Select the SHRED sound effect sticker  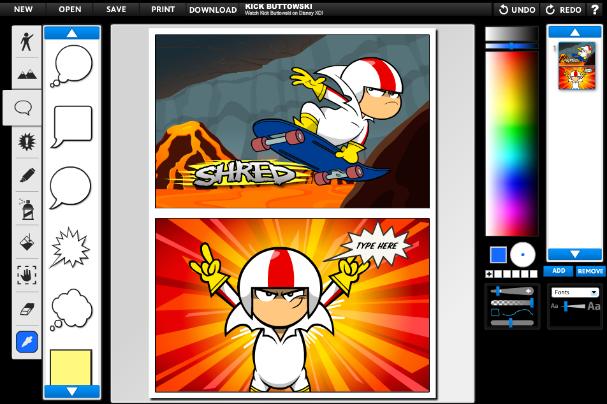(243, 174)
